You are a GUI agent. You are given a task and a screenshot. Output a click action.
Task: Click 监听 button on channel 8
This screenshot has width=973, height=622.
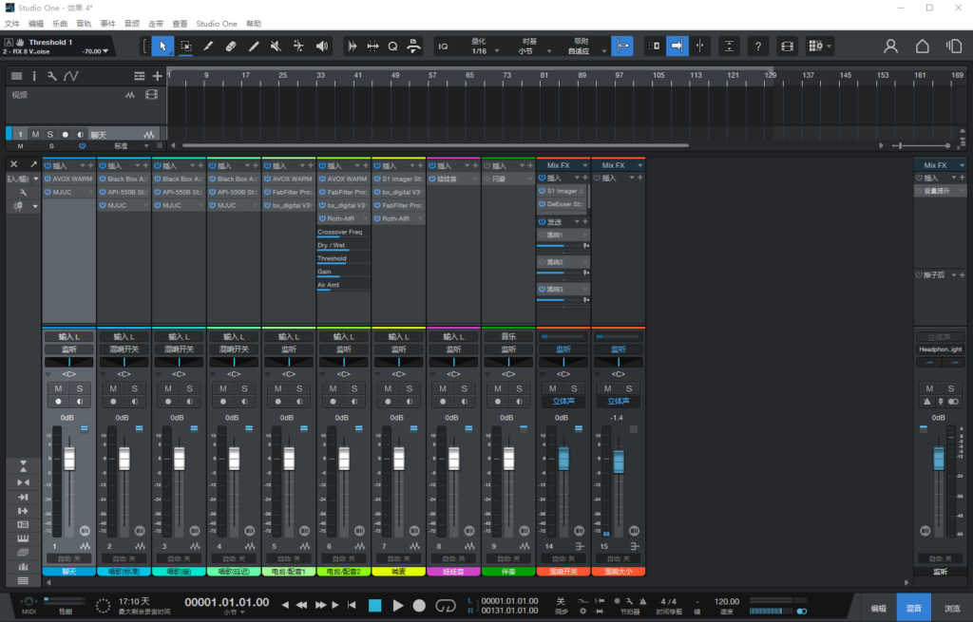[453, 349]
